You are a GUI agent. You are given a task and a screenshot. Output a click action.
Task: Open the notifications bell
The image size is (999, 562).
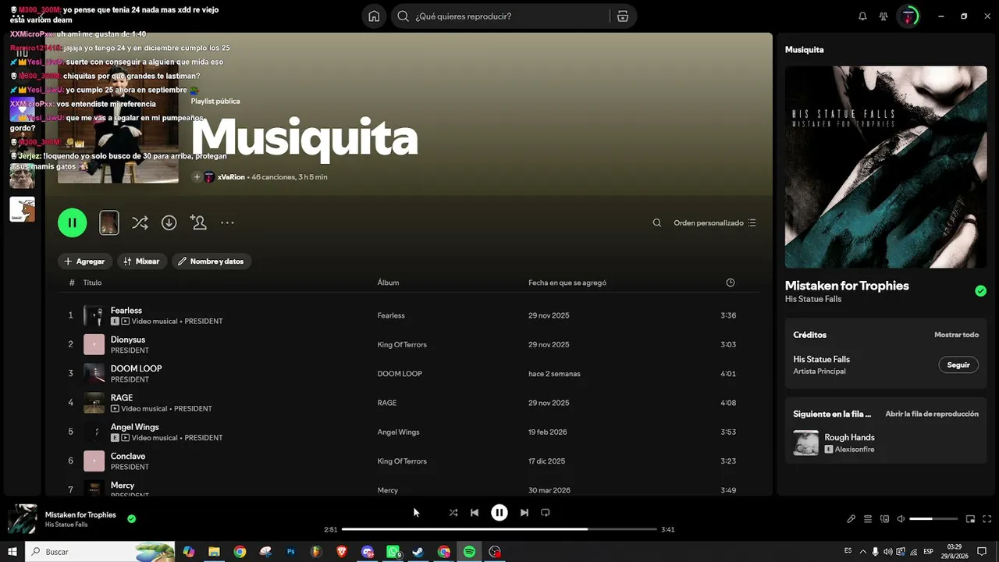click(862, 16)
